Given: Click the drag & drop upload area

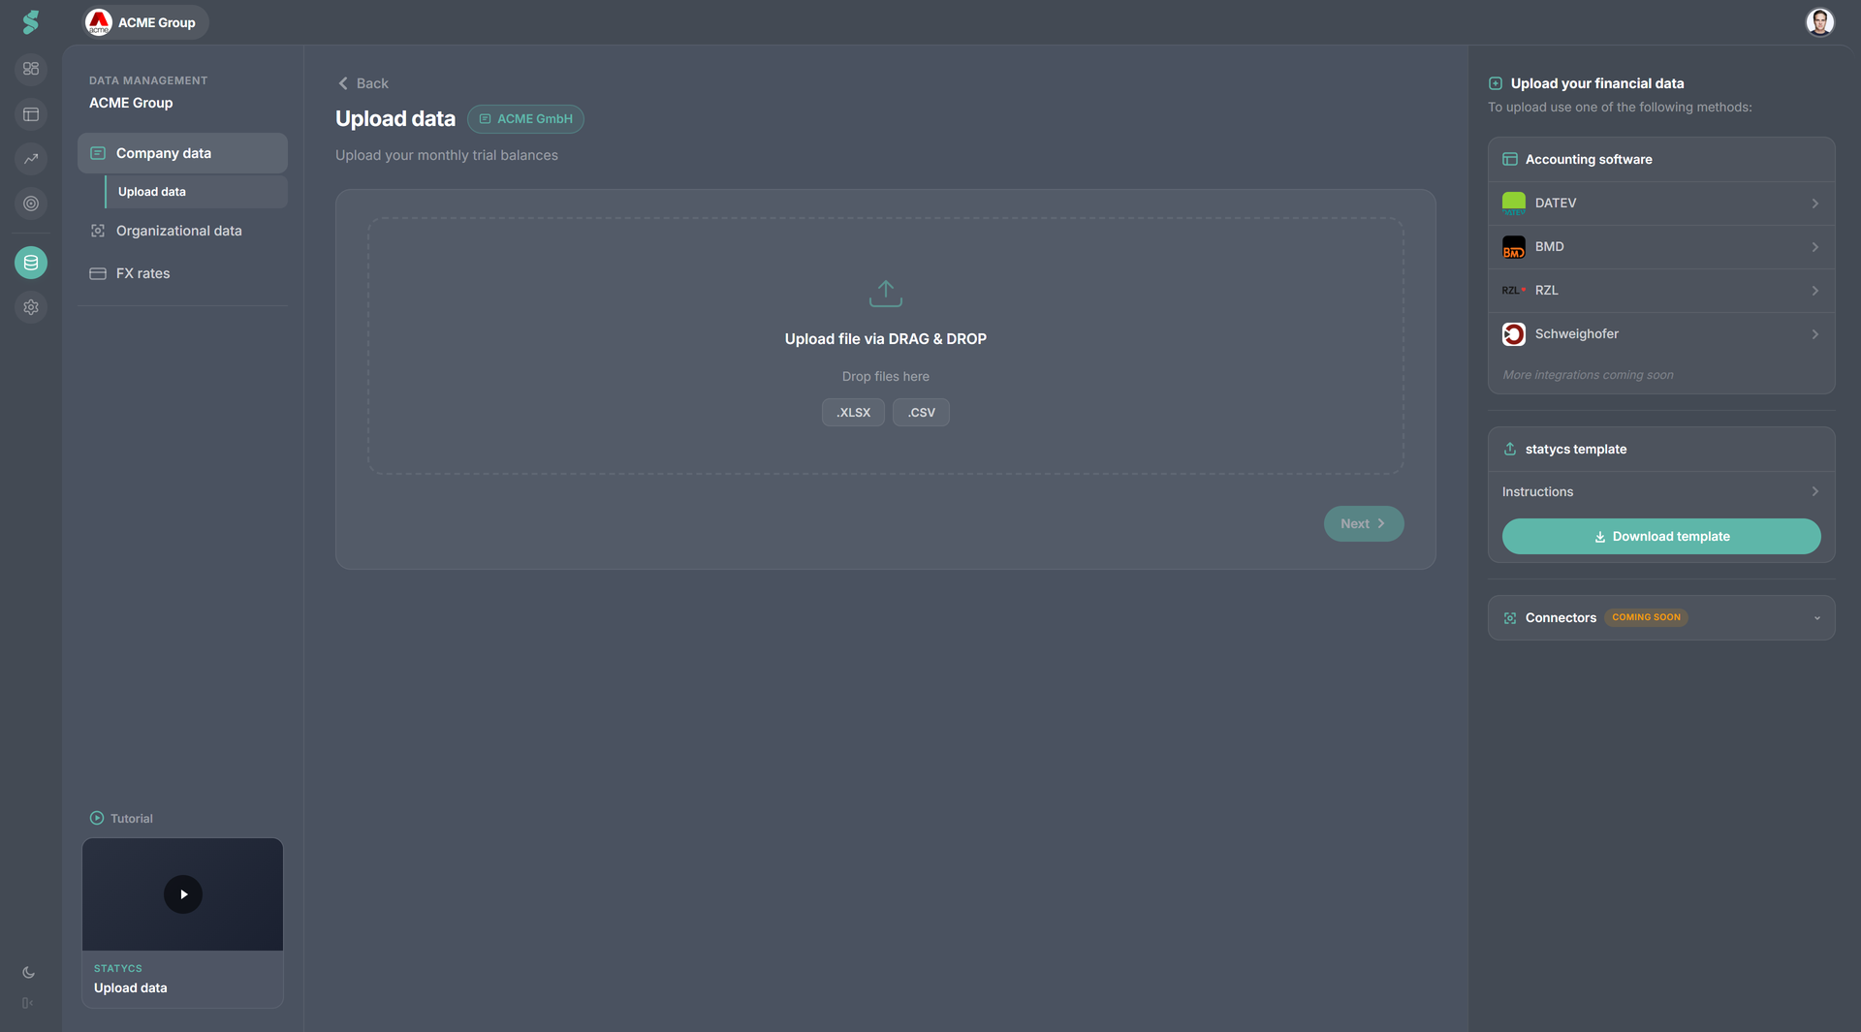Looking at the screenshot, I should pos(885,346).
